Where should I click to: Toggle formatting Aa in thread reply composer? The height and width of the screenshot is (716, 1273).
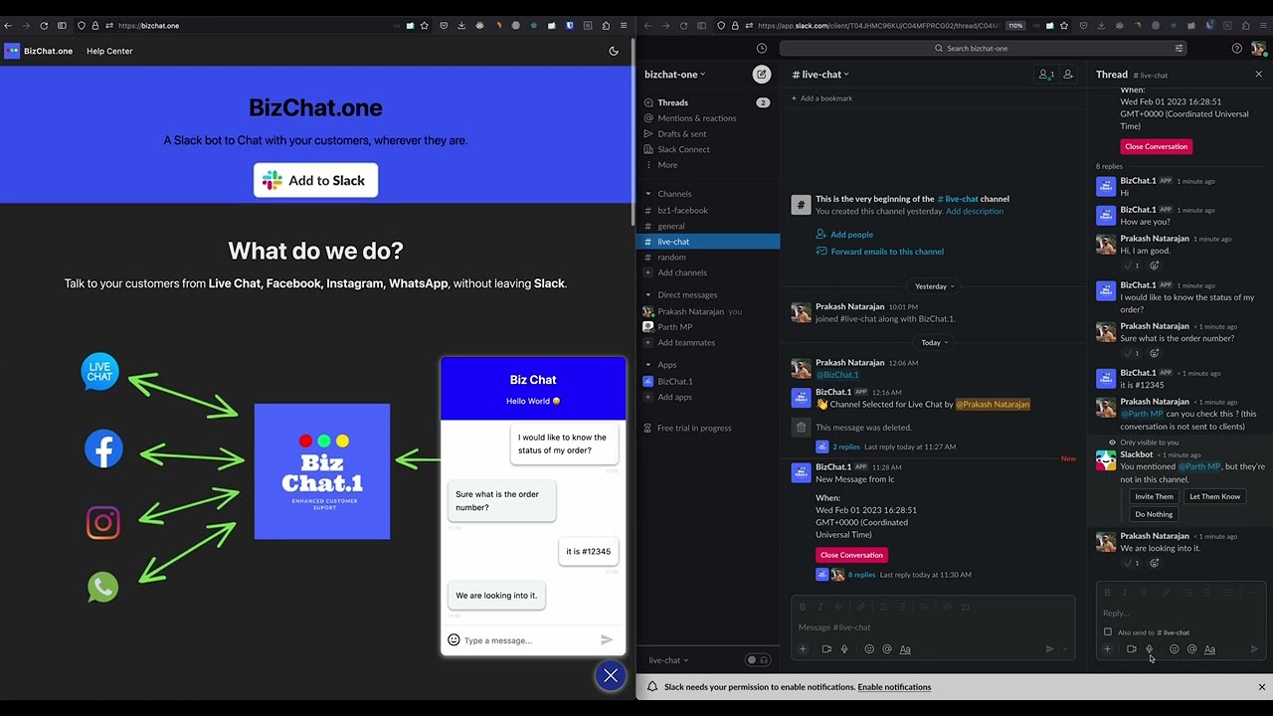pos(1209,649)
